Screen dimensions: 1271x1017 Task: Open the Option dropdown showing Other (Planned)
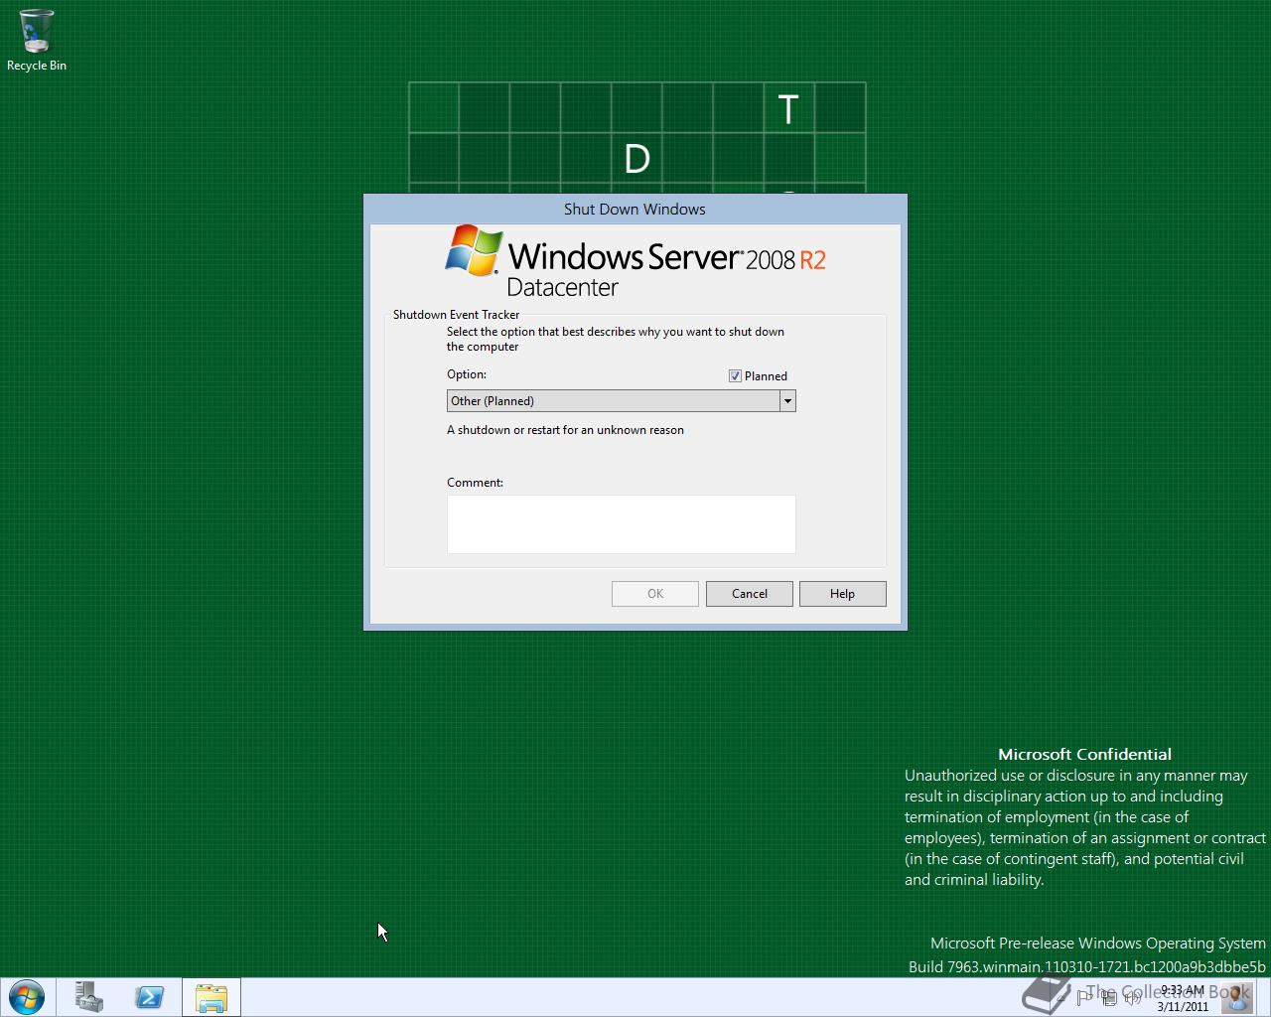[622, 401]
